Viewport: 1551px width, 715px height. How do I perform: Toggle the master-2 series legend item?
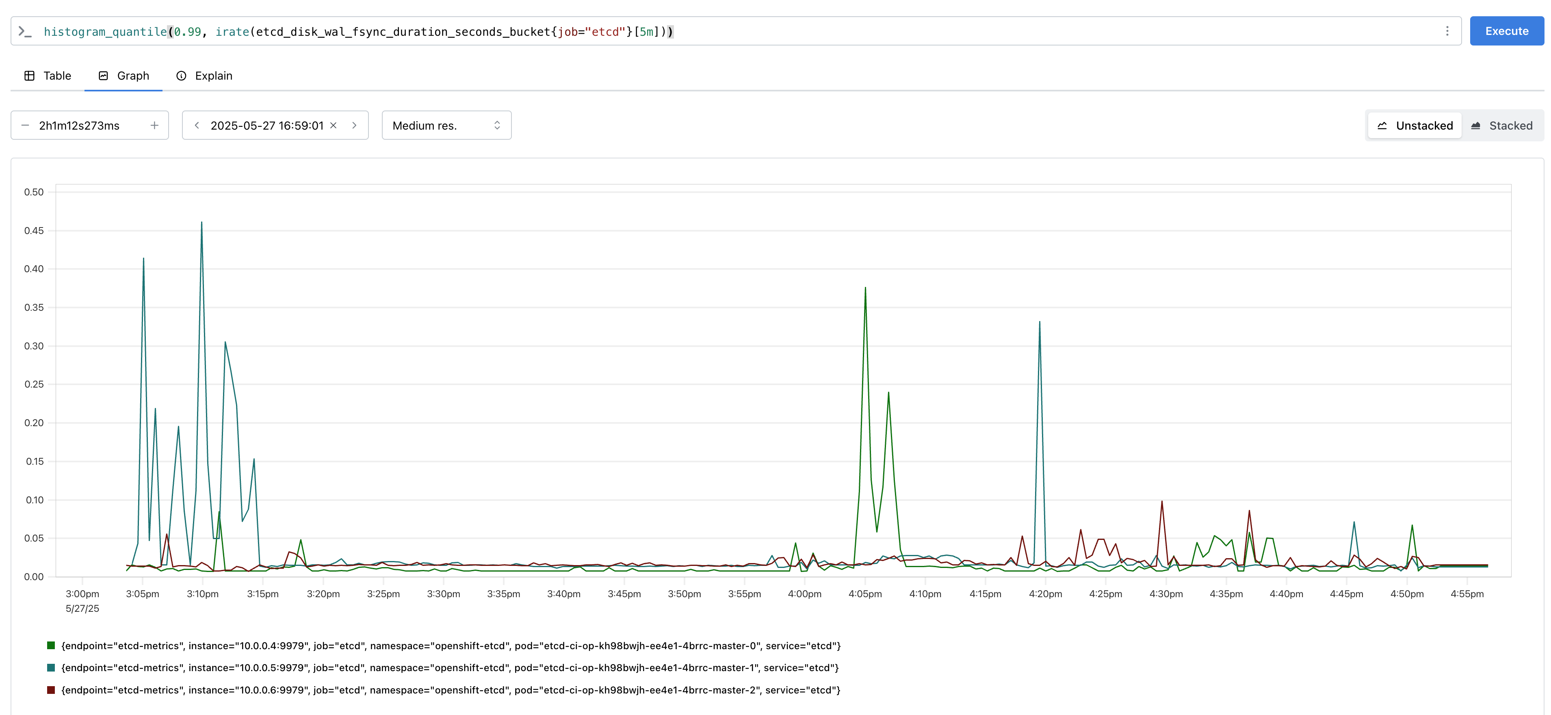coord(451,690)
